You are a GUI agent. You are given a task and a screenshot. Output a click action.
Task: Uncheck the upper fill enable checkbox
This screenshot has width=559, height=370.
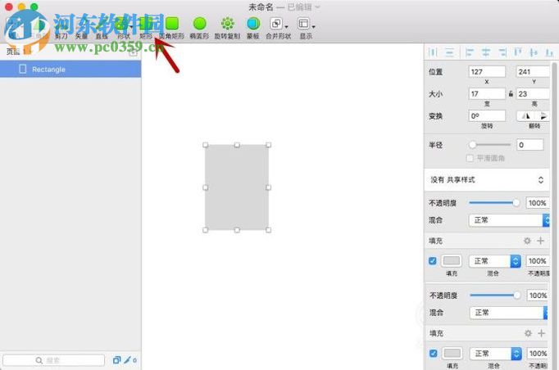click(x=433, y=261)
